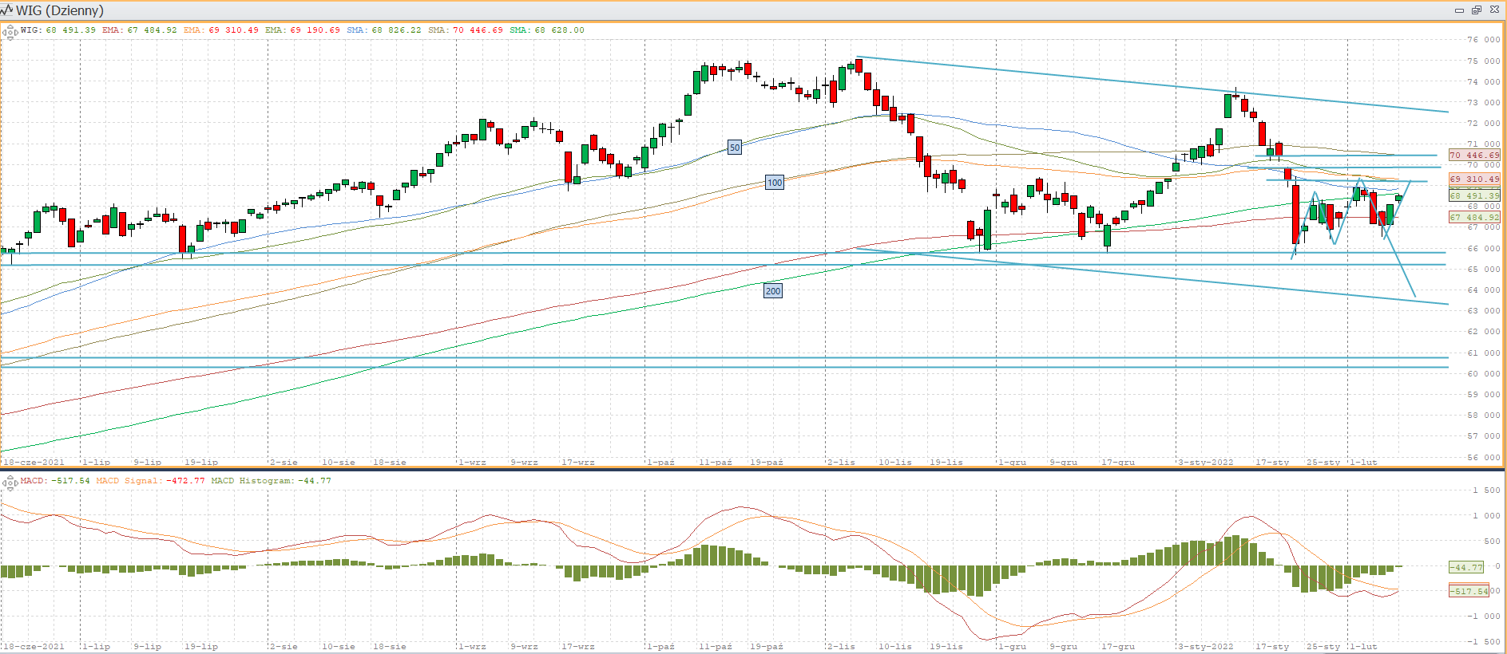Select the WIG price legend entry

tap(58, 30)
